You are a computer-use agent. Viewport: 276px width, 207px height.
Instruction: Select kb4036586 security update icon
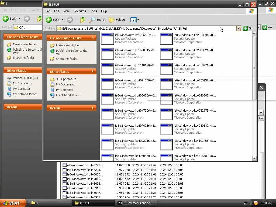point(108,99)
